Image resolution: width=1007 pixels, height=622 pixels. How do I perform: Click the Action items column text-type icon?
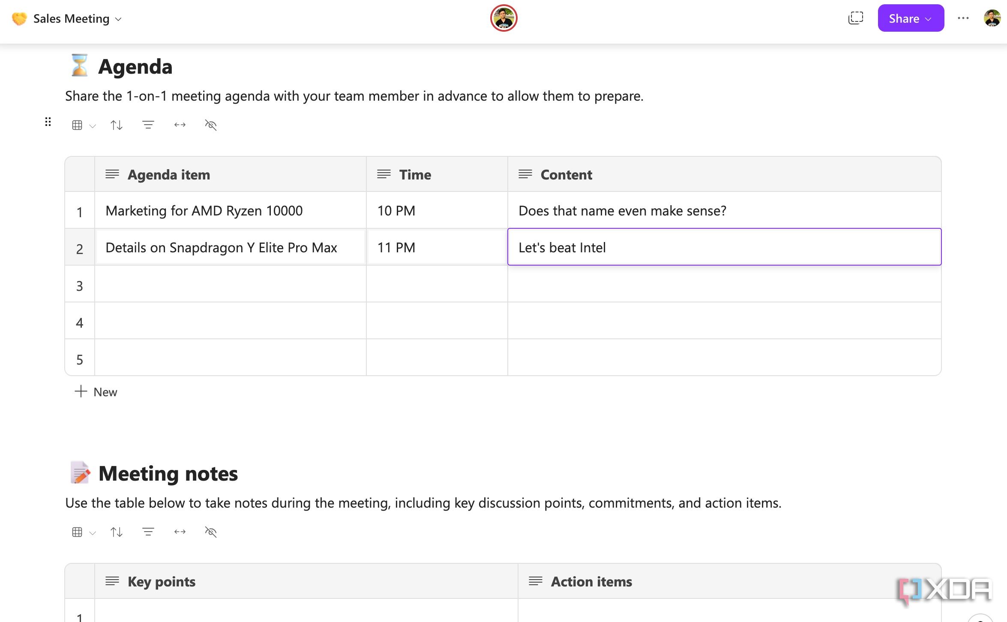536,581
